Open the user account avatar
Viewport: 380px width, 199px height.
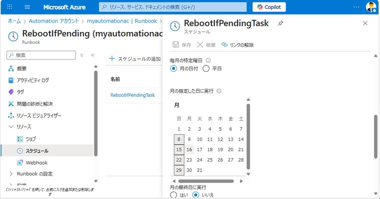click(371, 7)
